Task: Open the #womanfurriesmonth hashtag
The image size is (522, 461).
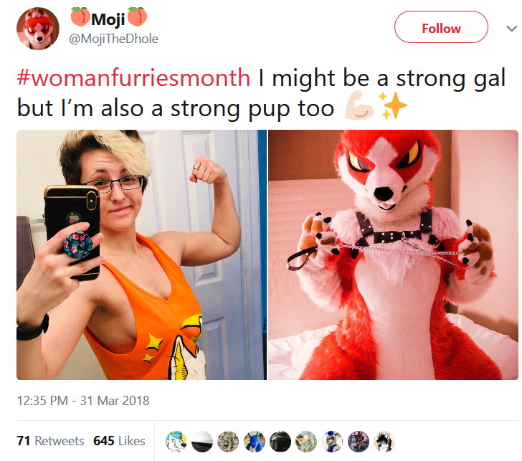Action: (133, 78)
